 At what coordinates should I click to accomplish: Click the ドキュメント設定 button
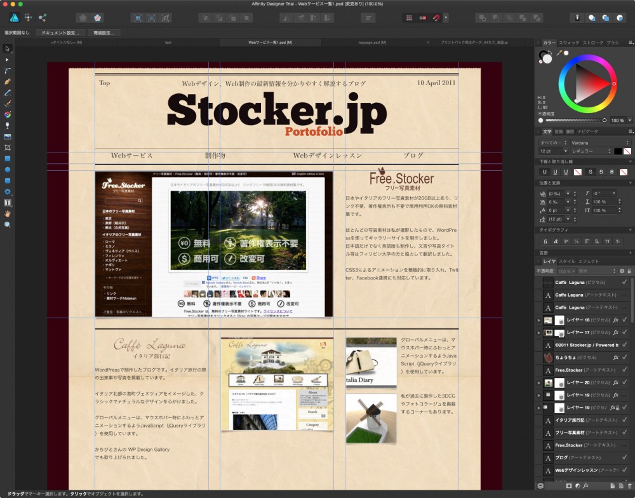[60, 32]
